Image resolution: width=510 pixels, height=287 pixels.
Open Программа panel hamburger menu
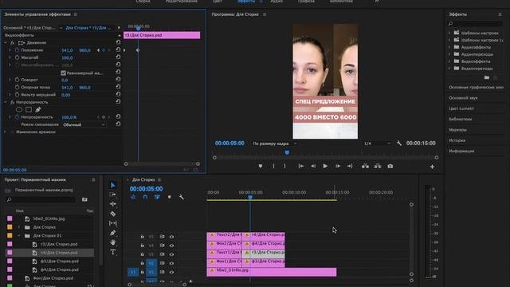[x=265, y=14]
